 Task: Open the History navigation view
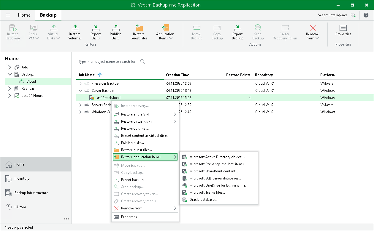click(x=36, y=207)
